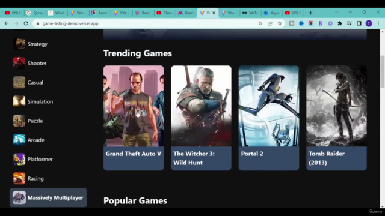Choose the Platformer genre icon

pos(19,159)
